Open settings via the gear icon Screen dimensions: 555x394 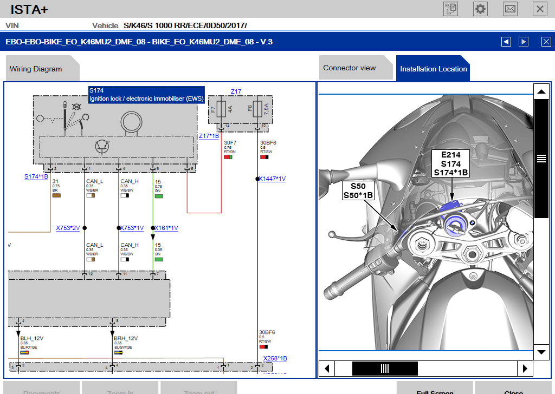480,9
